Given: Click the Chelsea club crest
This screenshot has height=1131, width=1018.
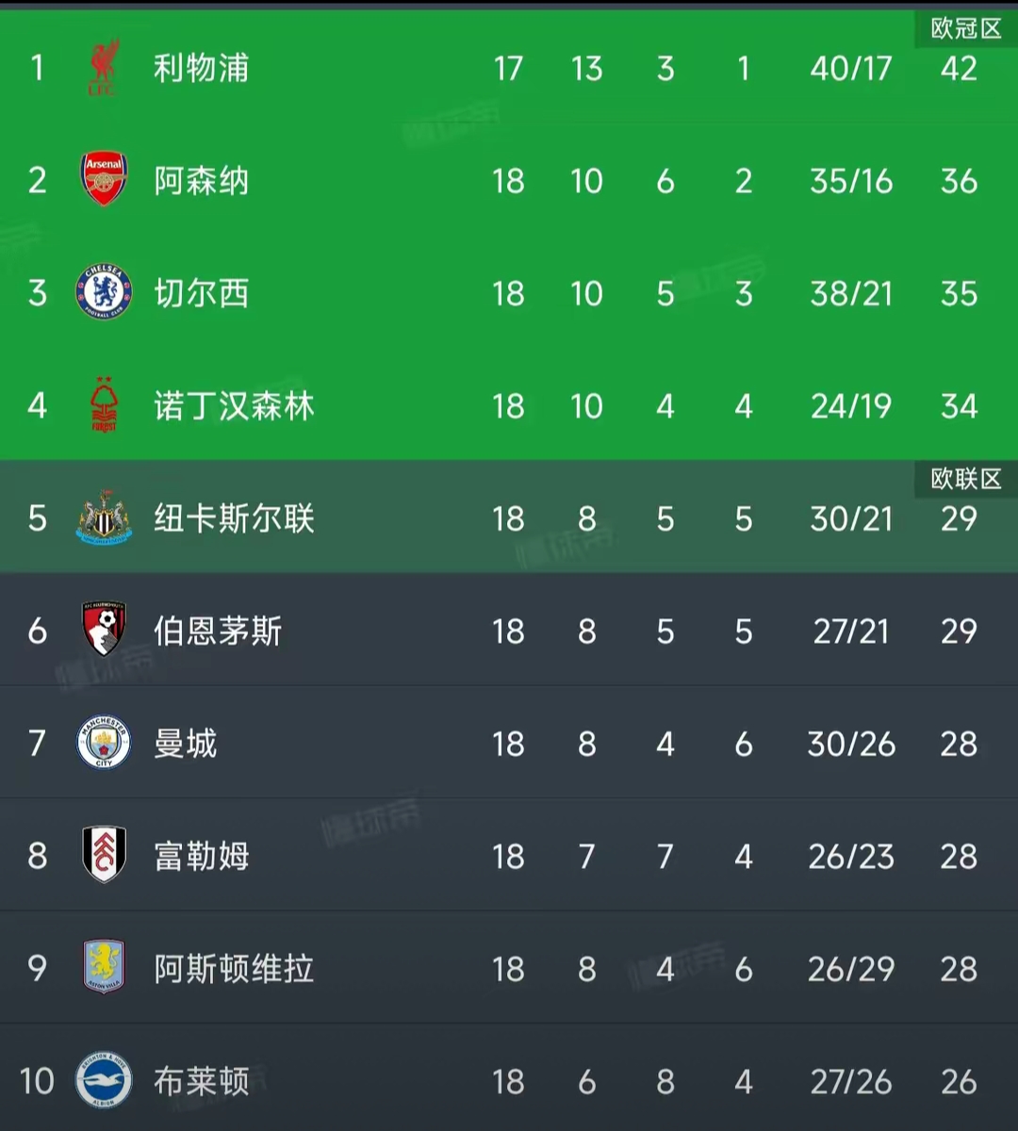Looking at the screenshot, I should point(104,292).
